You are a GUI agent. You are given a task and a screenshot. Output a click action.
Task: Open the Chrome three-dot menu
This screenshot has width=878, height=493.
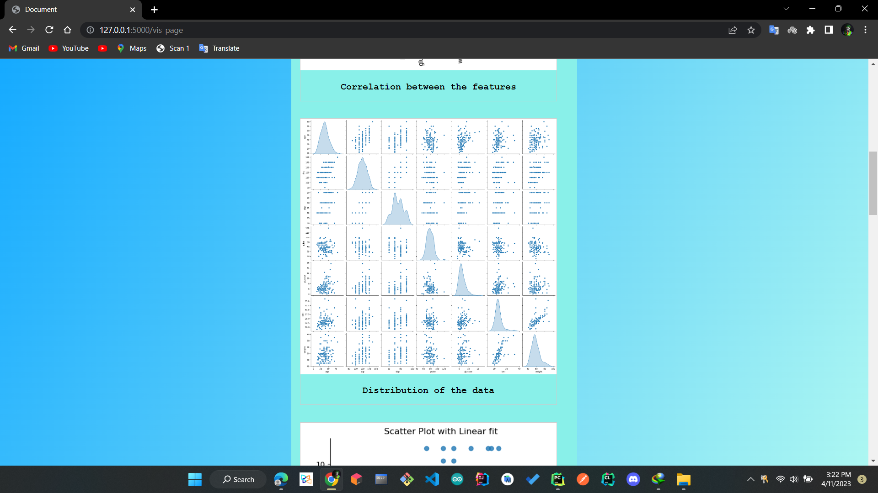point(865,30)
